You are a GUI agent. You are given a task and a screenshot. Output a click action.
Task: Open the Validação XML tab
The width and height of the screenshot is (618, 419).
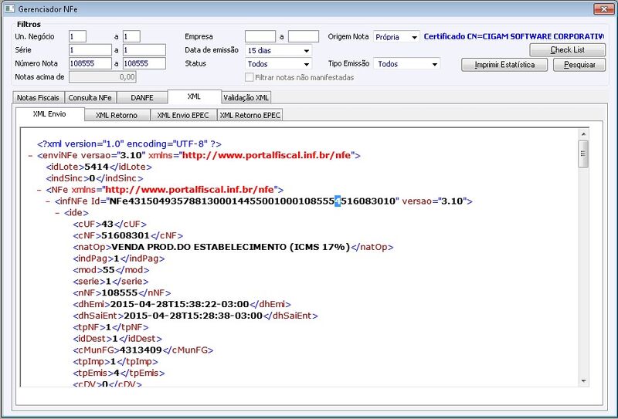pos(246,97)
